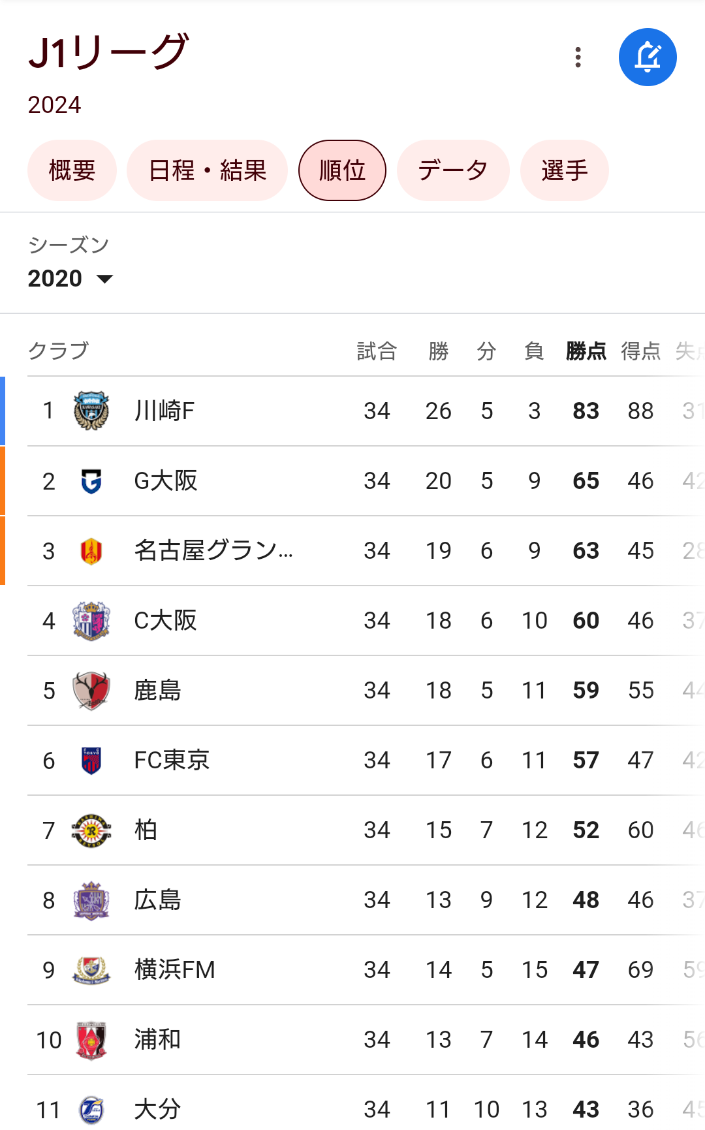
Task: Open the three-dot more options menu
Action: pos(578,57)
